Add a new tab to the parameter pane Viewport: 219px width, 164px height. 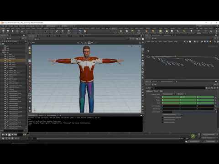click(x=177, y=82)
